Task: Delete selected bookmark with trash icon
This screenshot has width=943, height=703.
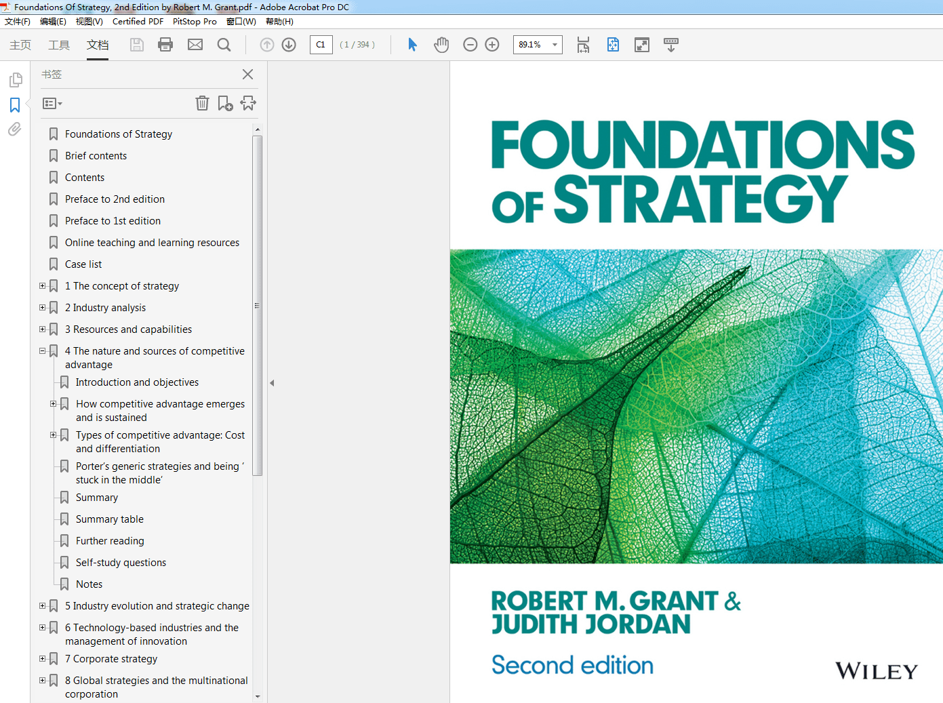Action: pyautogui.click(x=202, y=103)
